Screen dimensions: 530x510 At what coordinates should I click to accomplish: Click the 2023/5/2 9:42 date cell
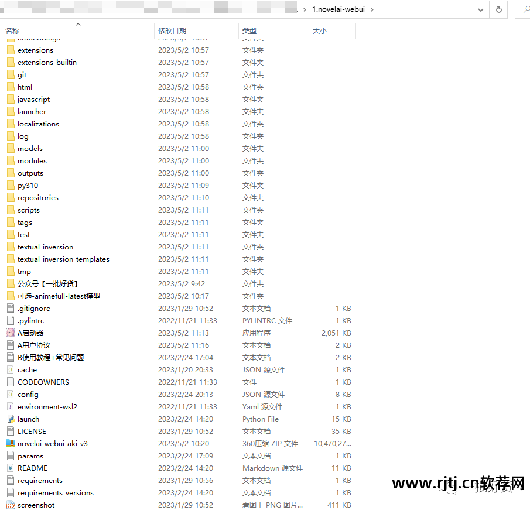182,284
